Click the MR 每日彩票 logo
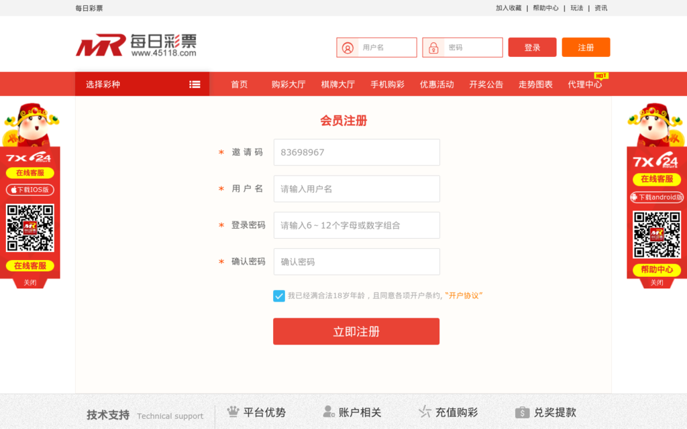This screenshot has height=429, width=687. (136, 46)
